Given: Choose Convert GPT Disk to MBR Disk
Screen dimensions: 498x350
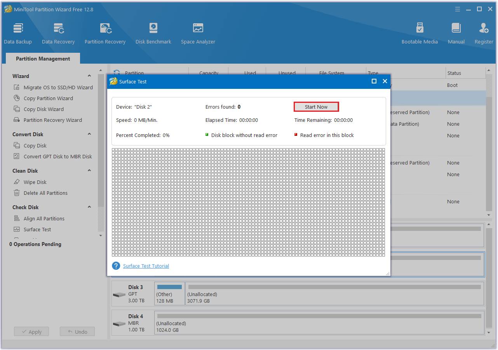Looking at the screenshot, I should click(x=58, y=156).
